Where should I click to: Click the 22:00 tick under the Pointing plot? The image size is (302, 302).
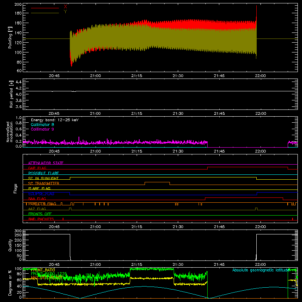coord(260,76)
